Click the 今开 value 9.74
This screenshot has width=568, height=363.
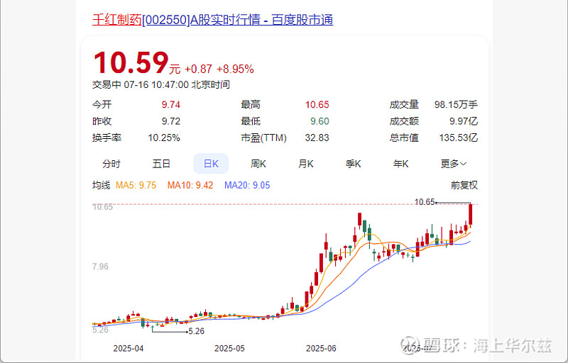pos(171,104)
